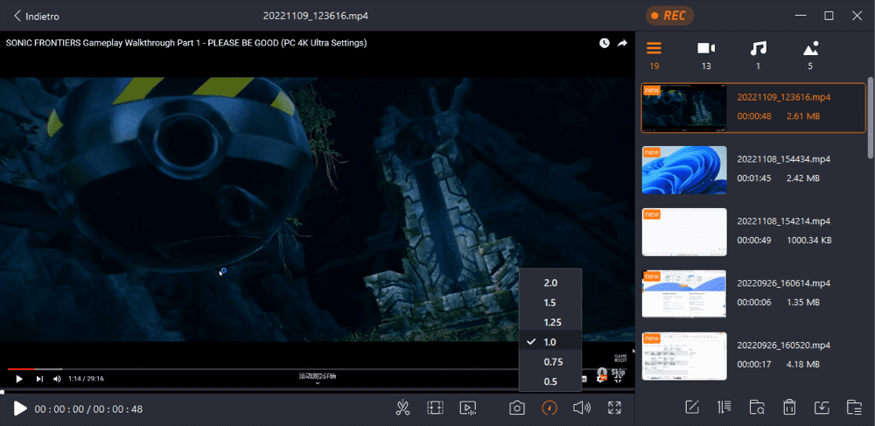Select 0.5 playback speed
Viewport: 875px width, 426px height.
(550, 381)
